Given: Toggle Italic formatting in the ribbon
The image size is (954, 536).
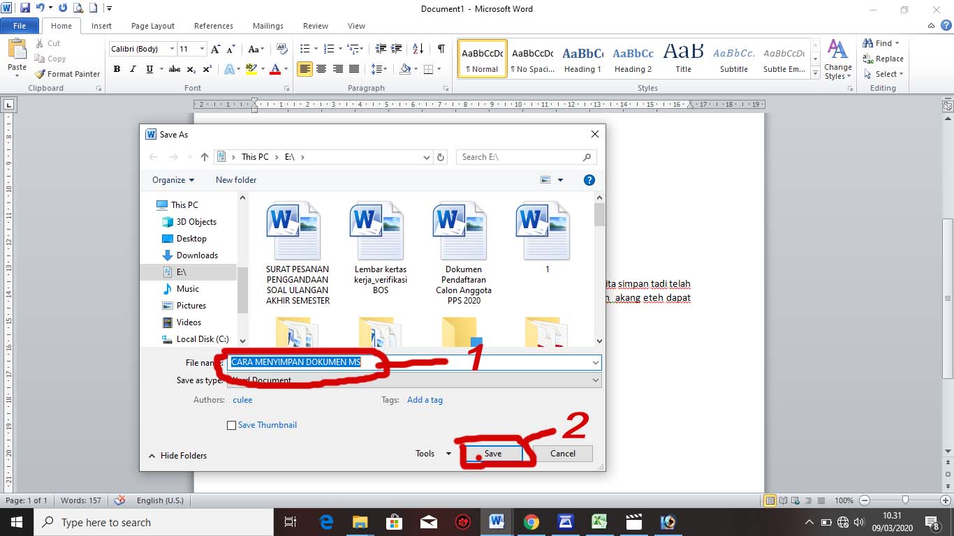Looking at the screenshot, I should 133,69.
